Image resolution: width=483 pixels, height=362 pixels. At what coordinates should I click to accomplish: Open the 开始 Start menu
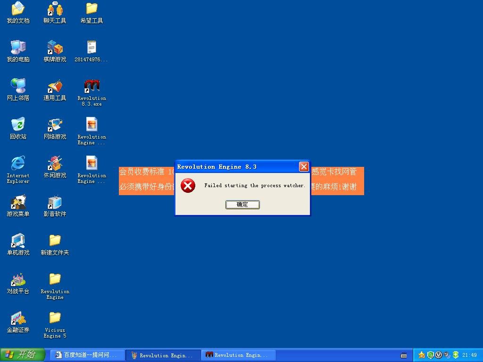click(23, 354)
